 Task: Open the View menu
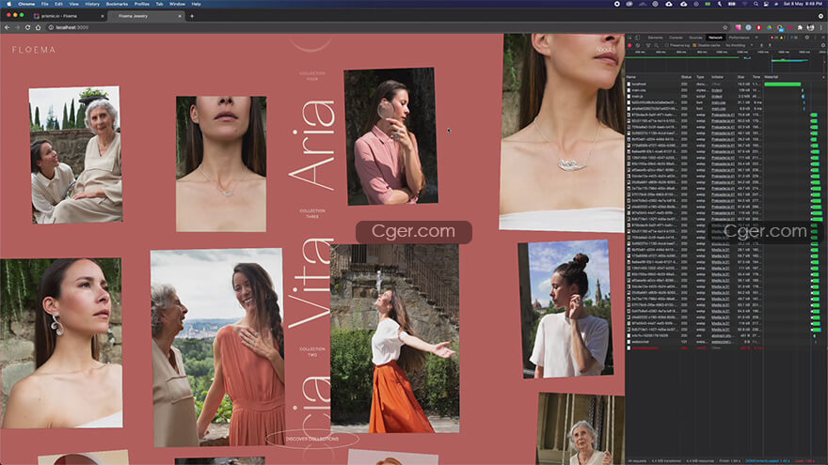pyautogui.click(x=74, y=4)
